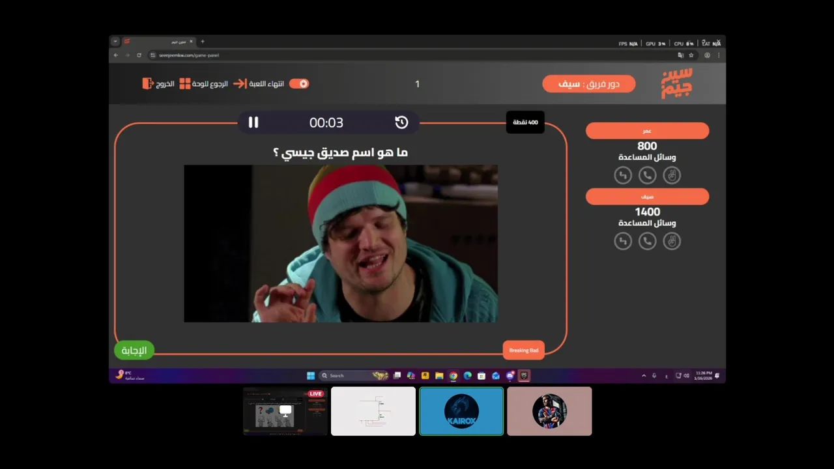Click the orange grid board icon
This screenshot has height=469, width=834.
click(x=185, y=83)
